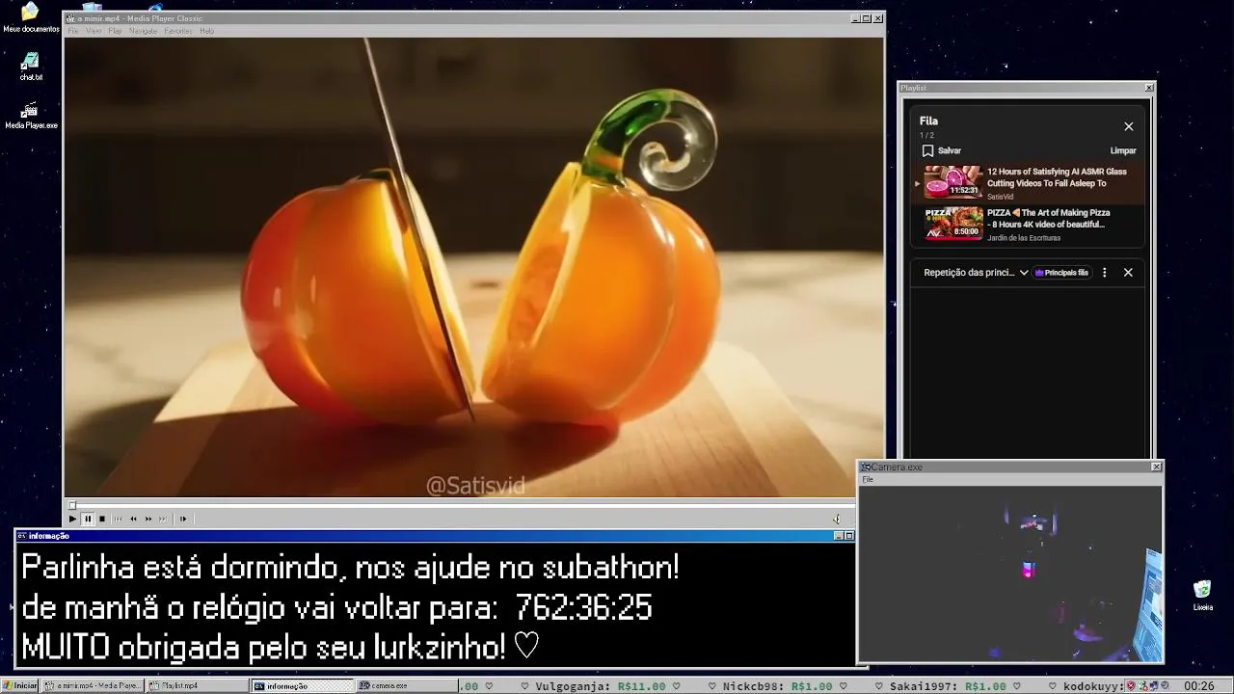Click the volume speaker icon in player
This screenshot has width=1234, height=694.
[837, 519]
